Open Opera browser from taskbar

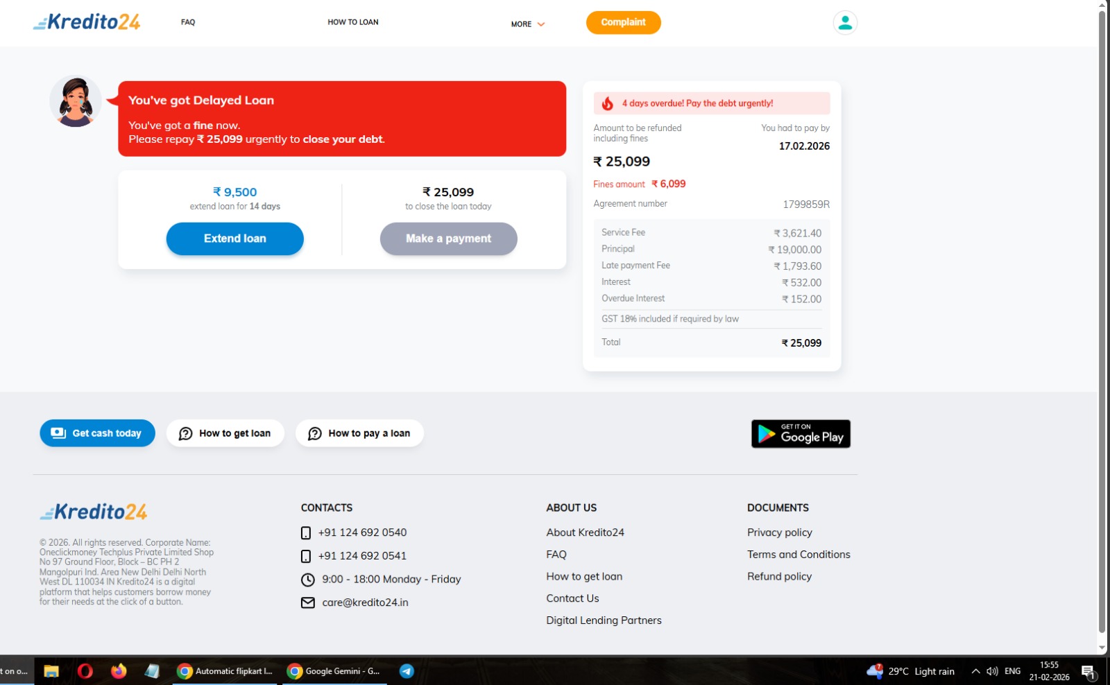tap(85, 671)
